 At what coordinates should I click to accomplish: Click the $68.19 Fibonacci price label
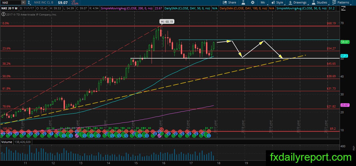click(x=331, y=23)
